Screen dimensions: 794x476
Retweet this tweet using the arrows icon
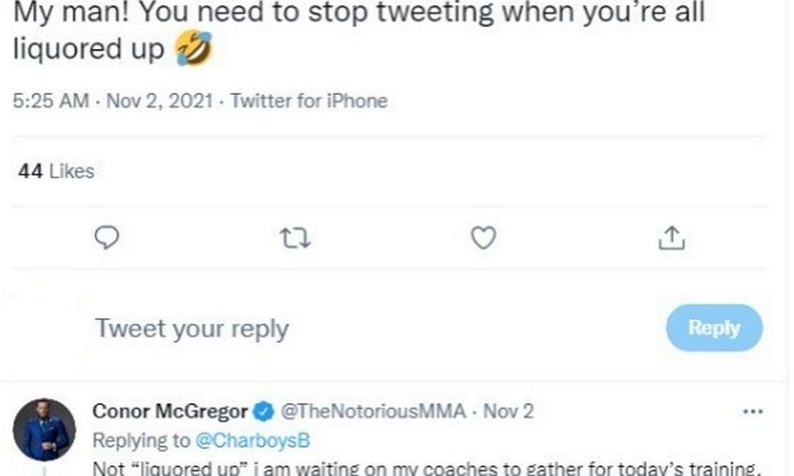click(295, 238)
